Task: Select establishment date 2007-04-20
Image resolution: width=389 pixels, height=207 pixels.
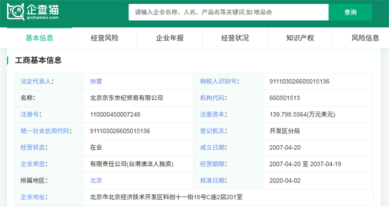Action: point(285,147)
